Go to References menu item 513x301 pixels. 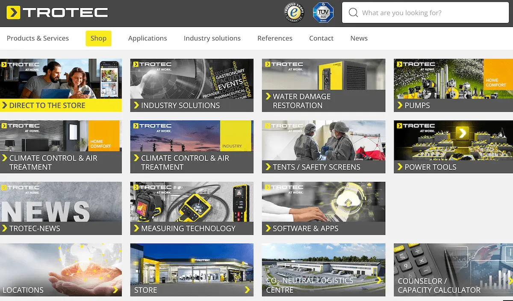pos(275,38)
